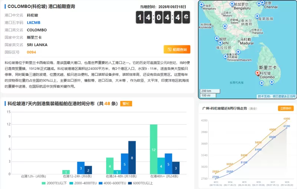297x189 pixels.
Task: Click the international code 0094
Action: point(32,52)
